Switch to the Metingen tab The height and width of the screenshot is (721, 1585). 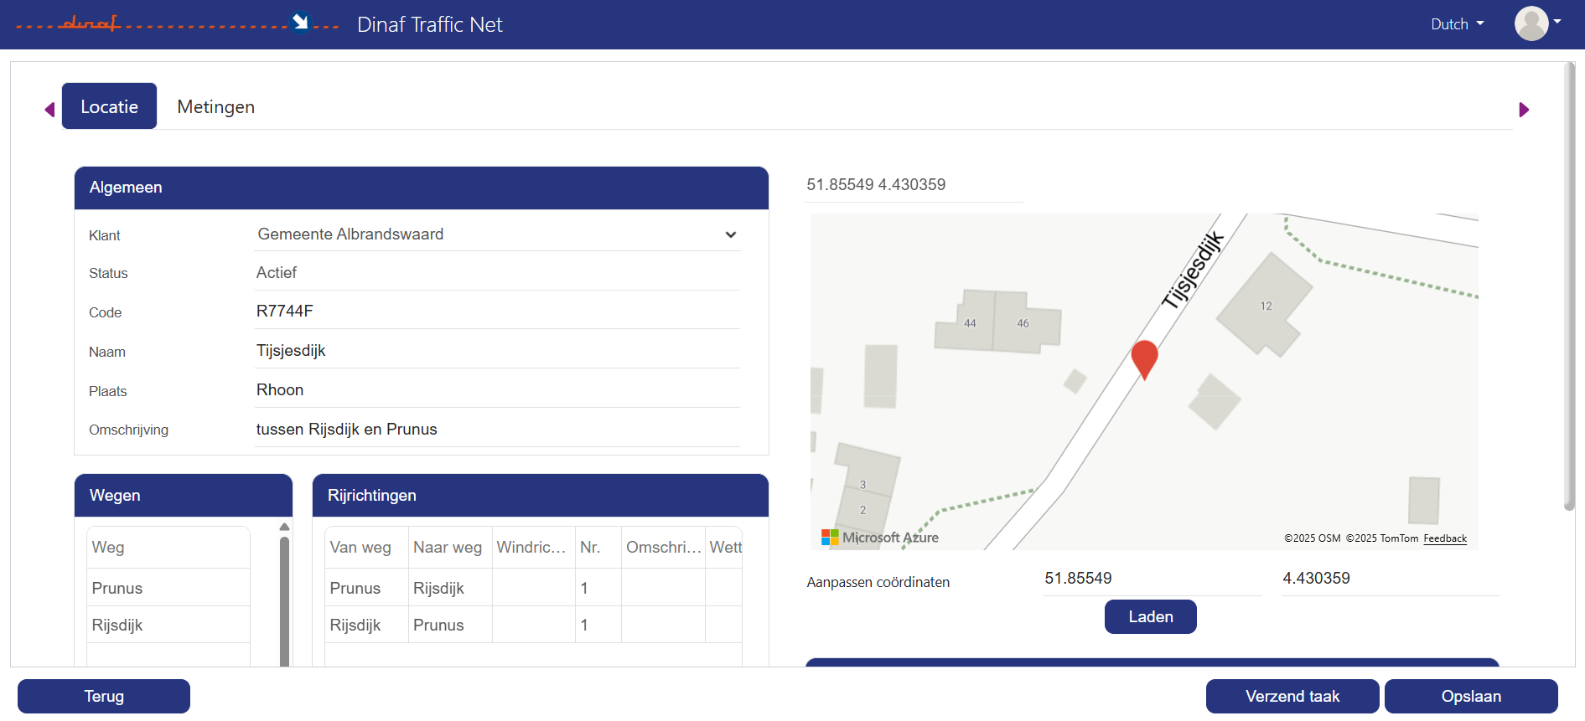(216, 107)
